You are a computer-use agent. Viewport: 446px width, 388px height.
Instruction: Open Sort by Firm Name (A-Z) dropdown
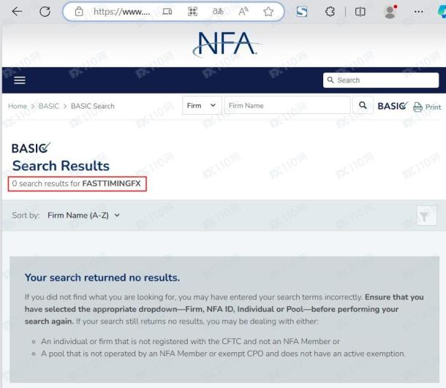[x=83, y=216]
